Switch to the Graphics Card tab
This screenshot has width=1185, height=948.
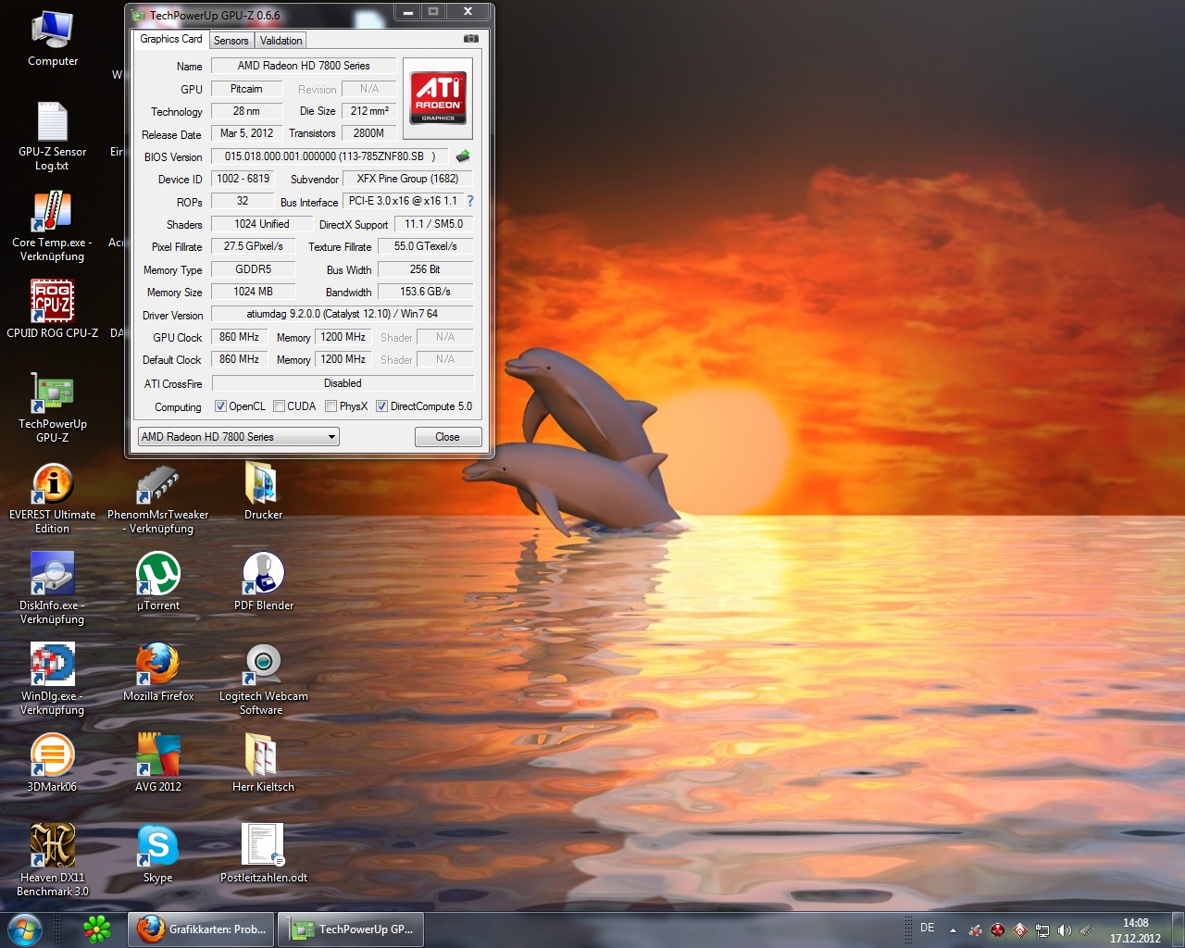(x=171, y=39)
